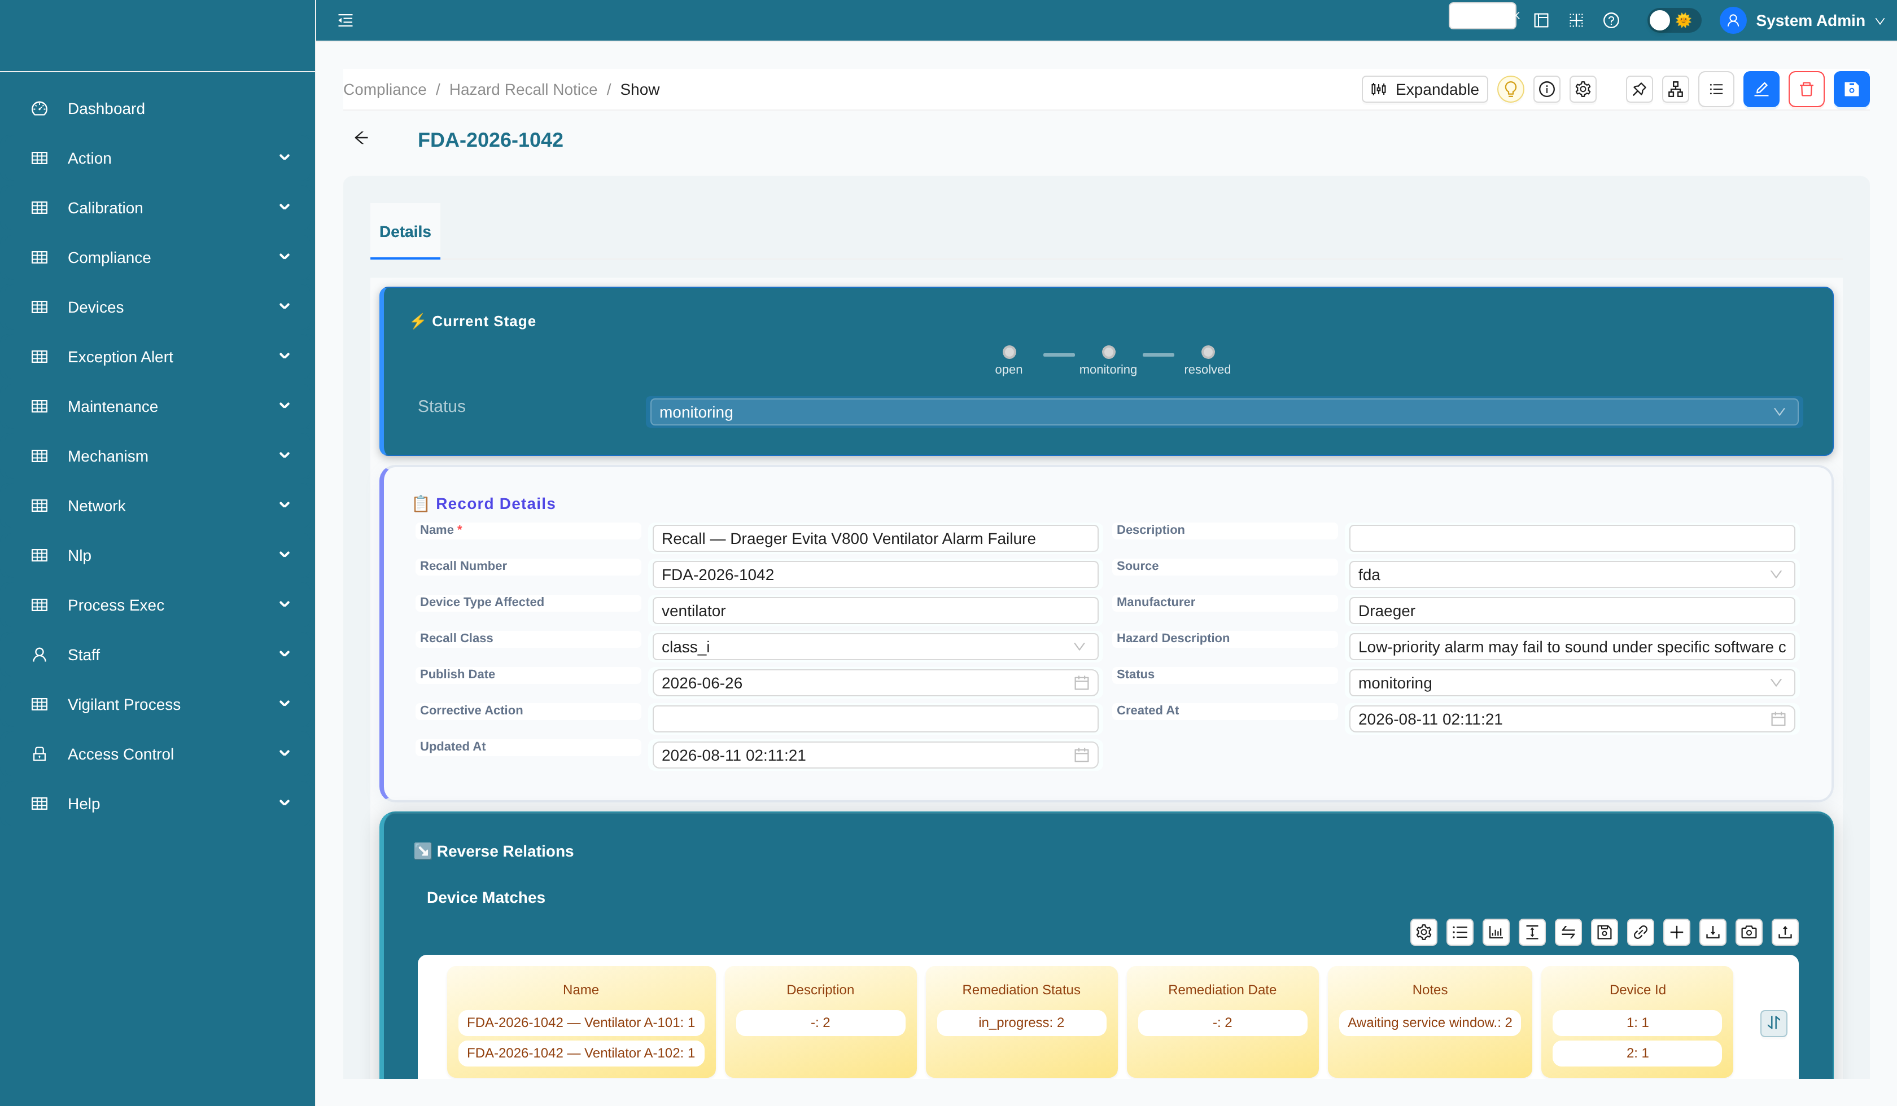Open the settings gear next to info
Screen dimensions: 1897x1106
(x=1583, y=90)
